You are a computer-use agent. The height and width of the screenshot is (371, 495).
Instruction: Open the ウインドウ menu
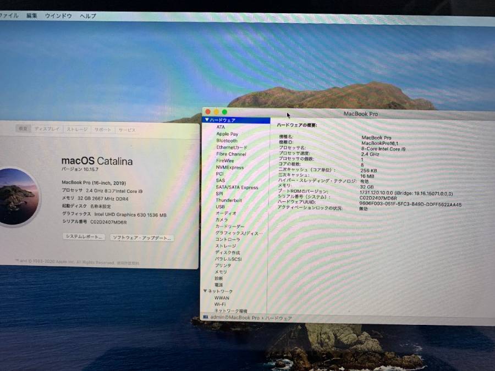tap(58, 16)
